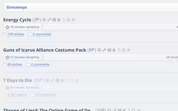View the 159 entries link

pos(16,34)
